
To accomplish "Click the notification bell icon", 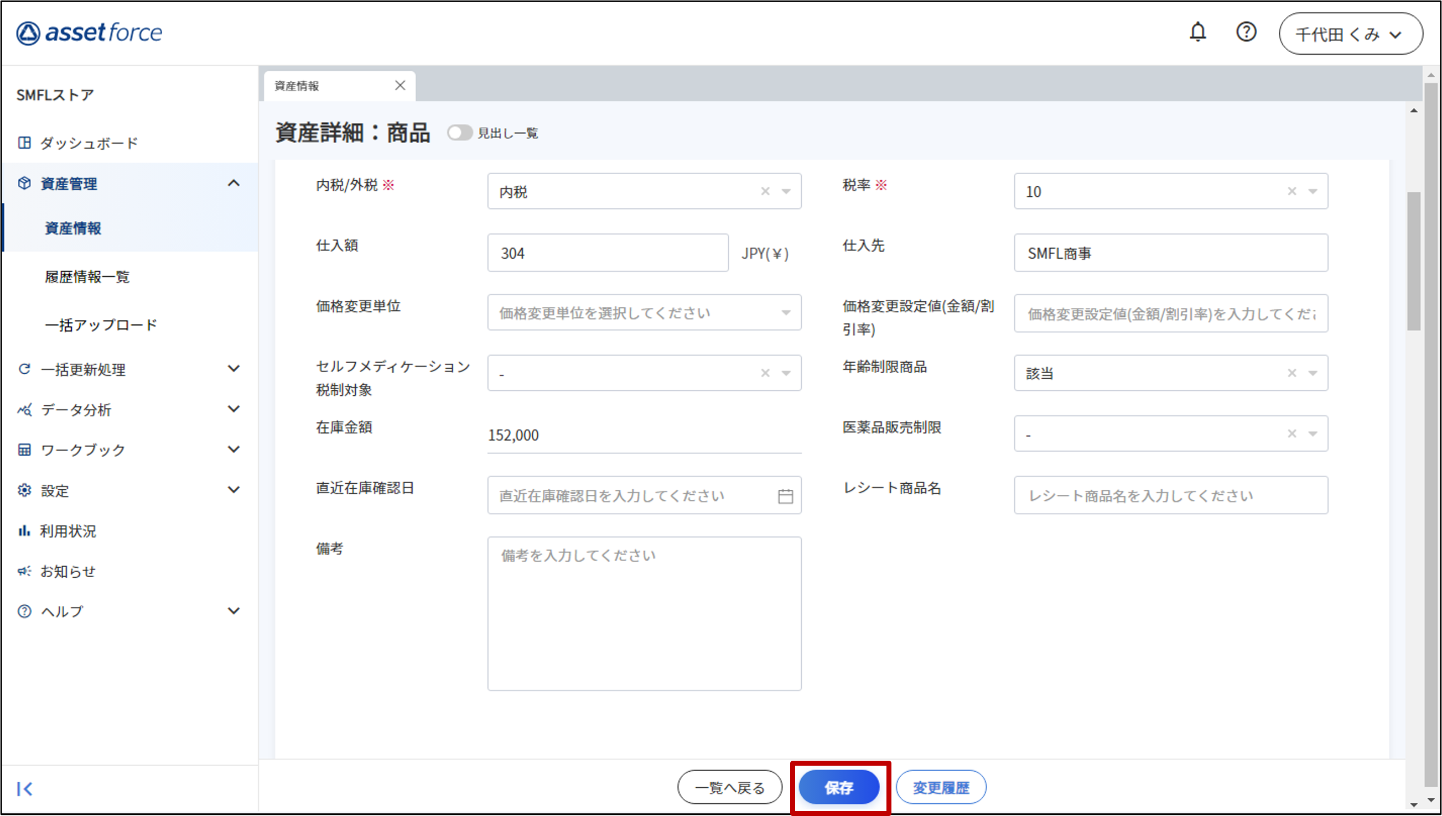I will click(1197, 32).
